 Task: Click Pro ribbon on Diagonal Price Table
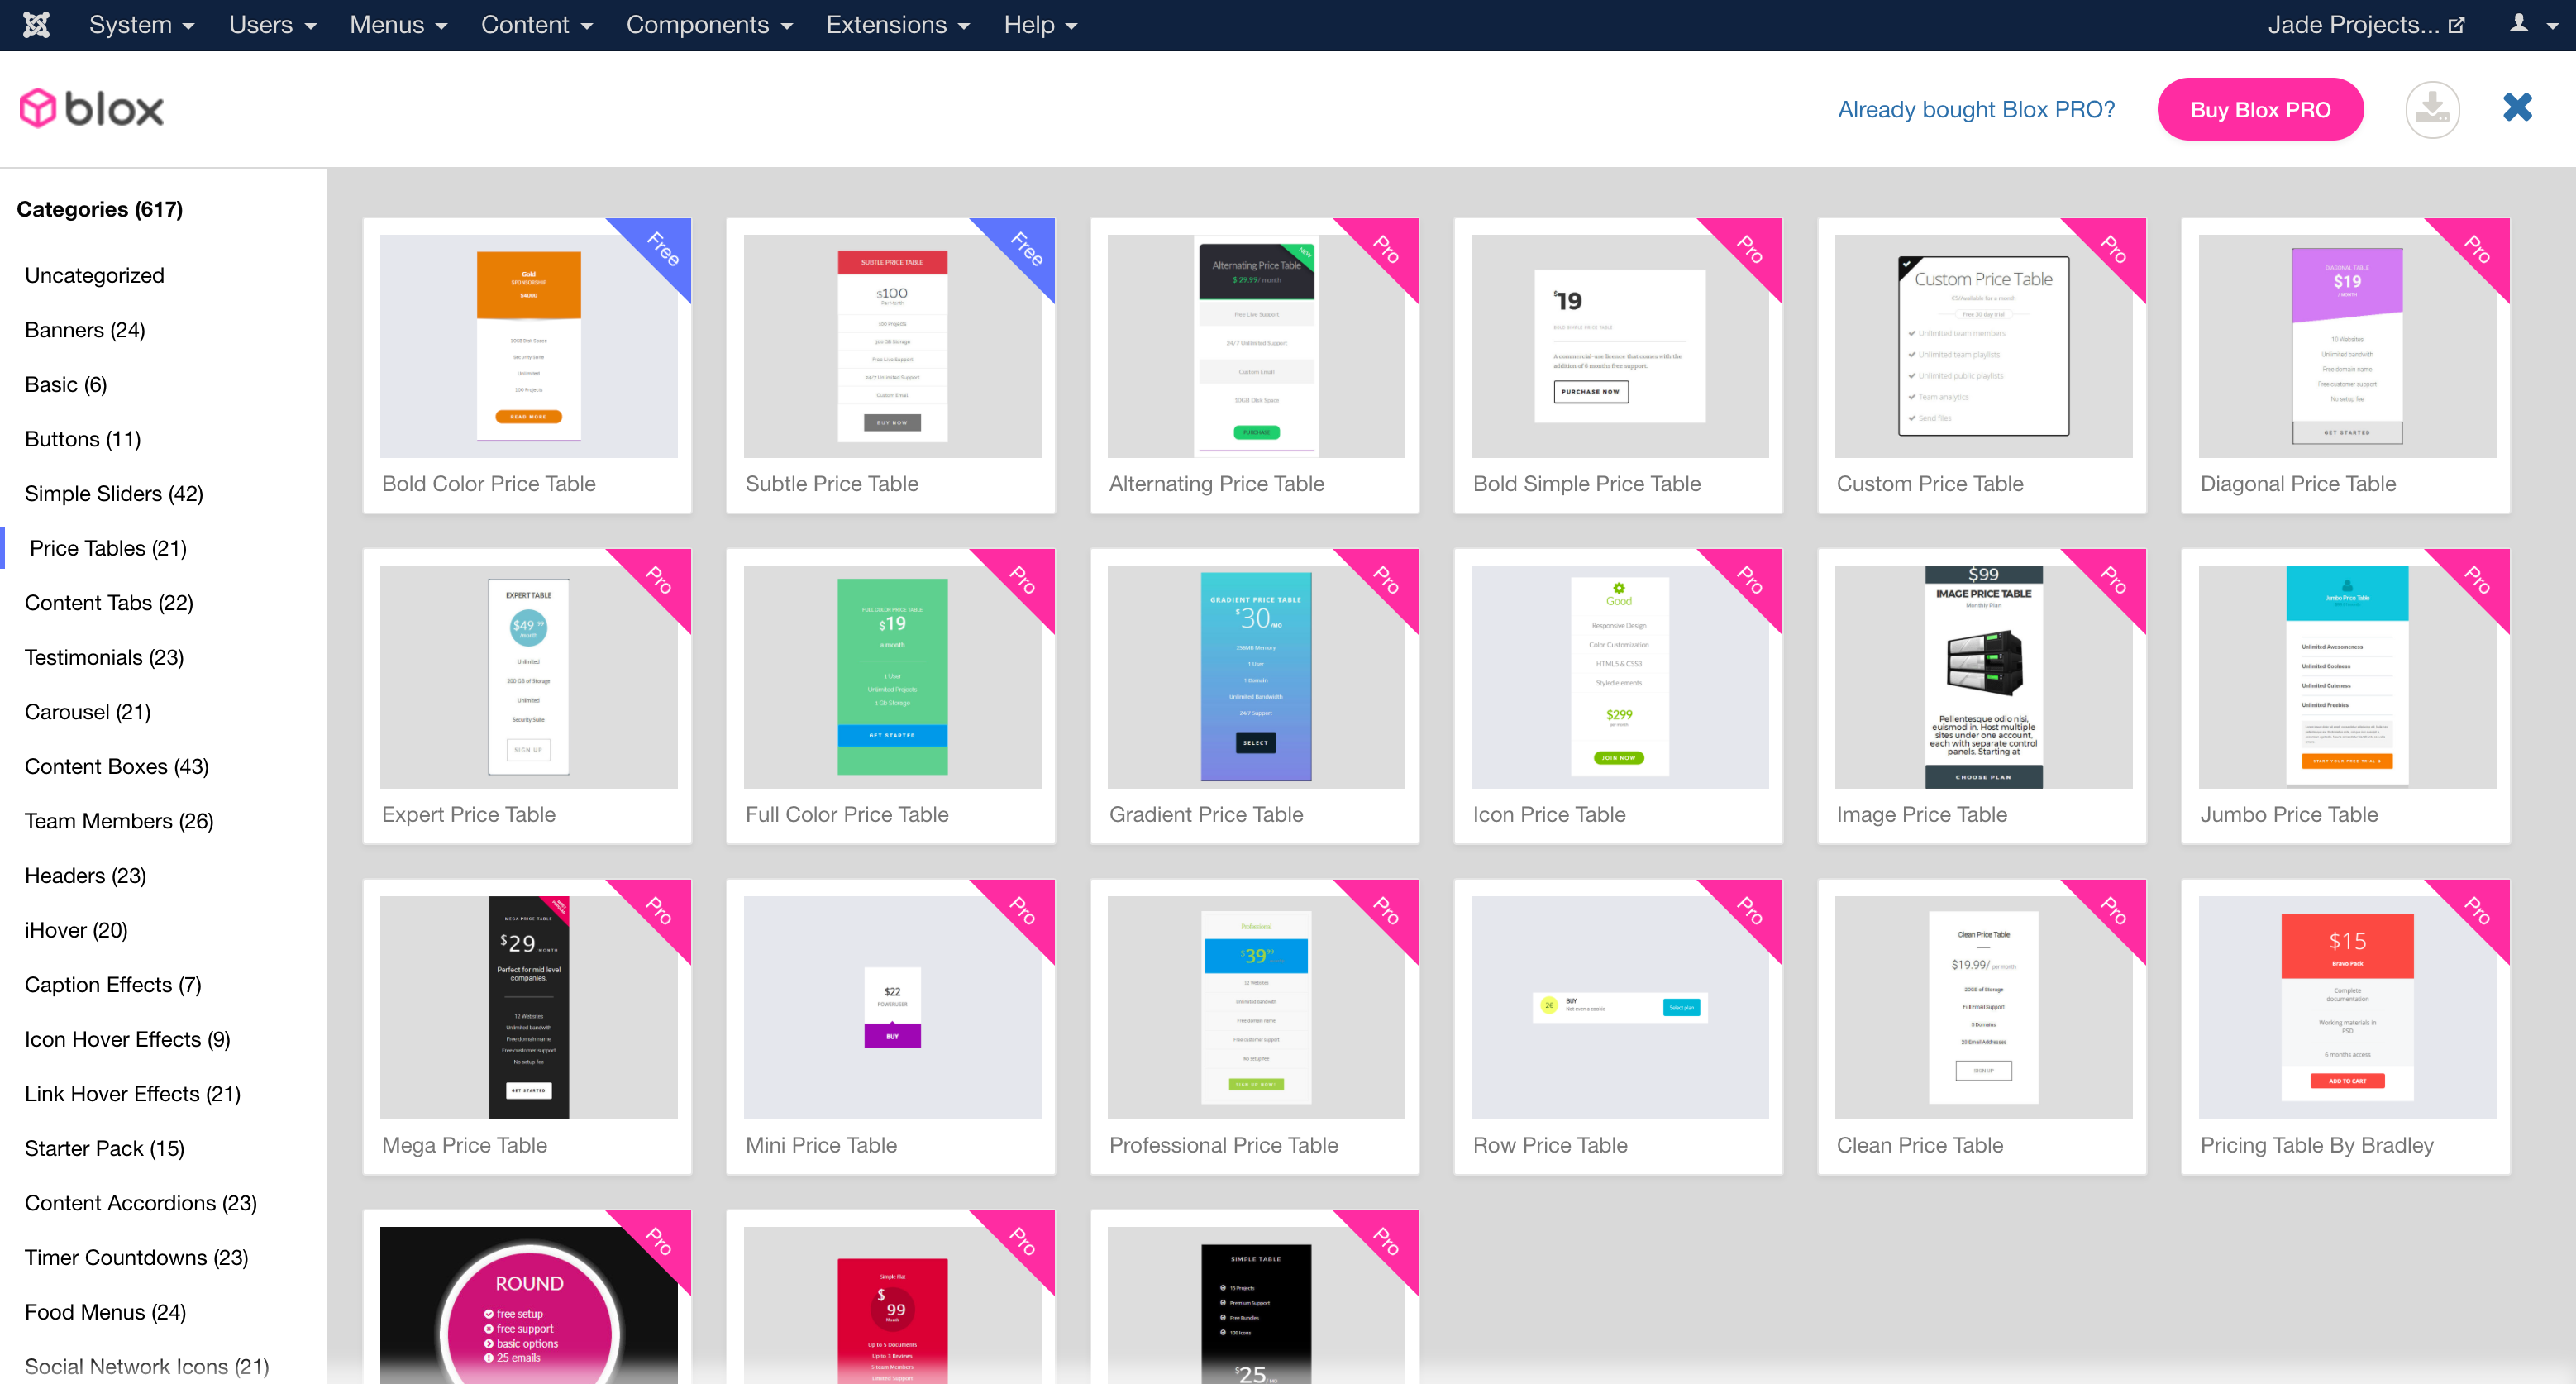(2477, 247)
